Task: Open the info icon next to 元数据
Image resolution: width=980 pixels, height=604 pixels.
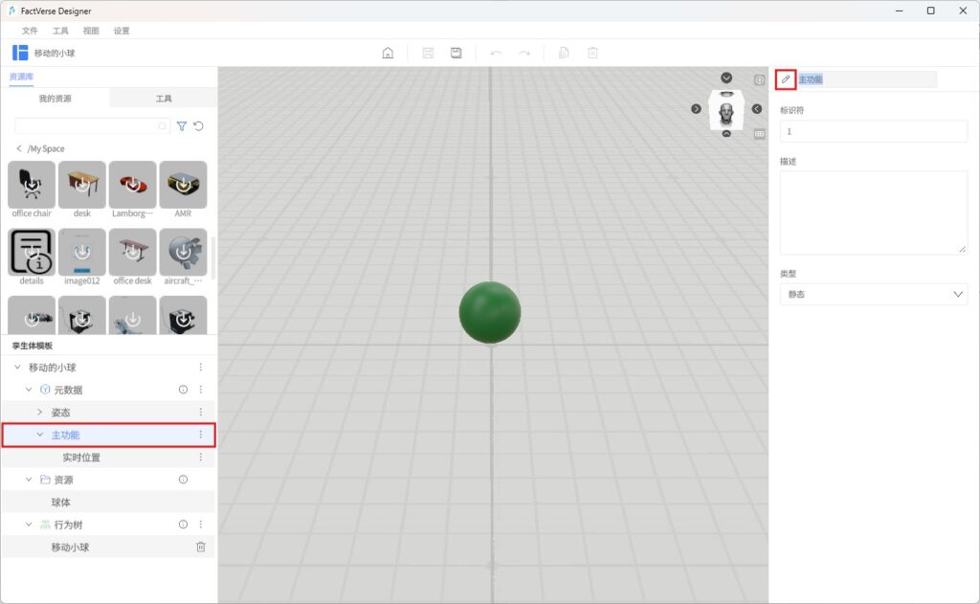Action: coord(183,390)
